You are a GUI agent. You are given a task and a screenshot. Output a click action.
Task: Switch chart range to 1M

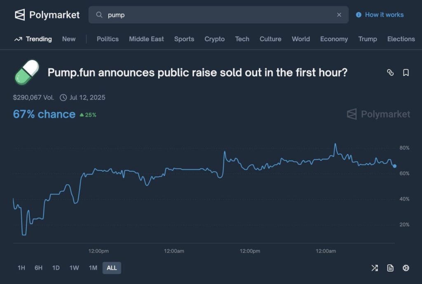click(92, 268)
